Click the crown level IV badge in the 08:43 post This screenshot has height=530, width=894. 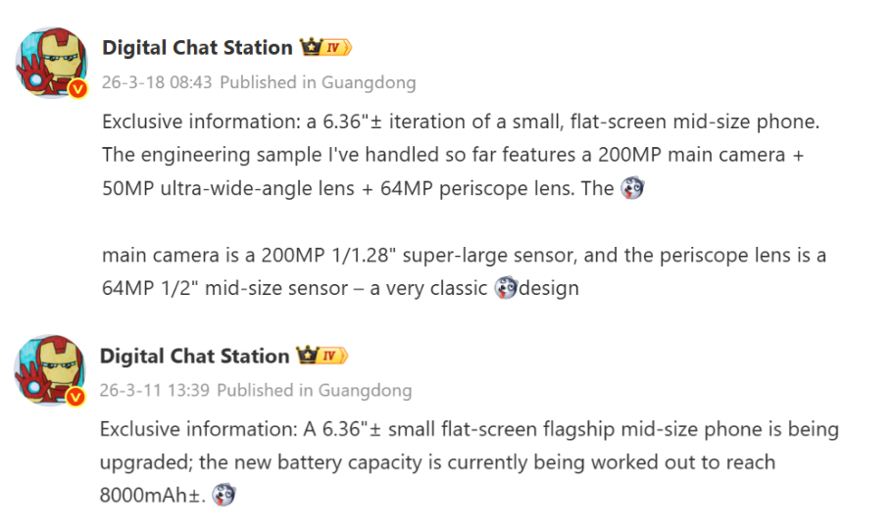pos(326,48)
